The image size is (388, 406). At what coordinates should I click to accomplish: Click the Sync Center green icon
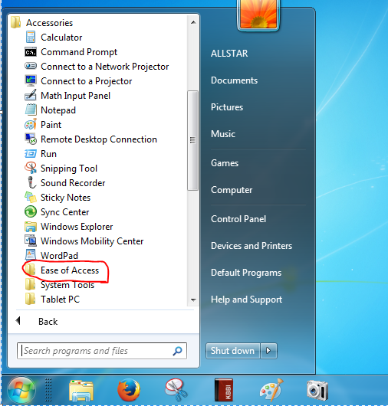(31, 211)
